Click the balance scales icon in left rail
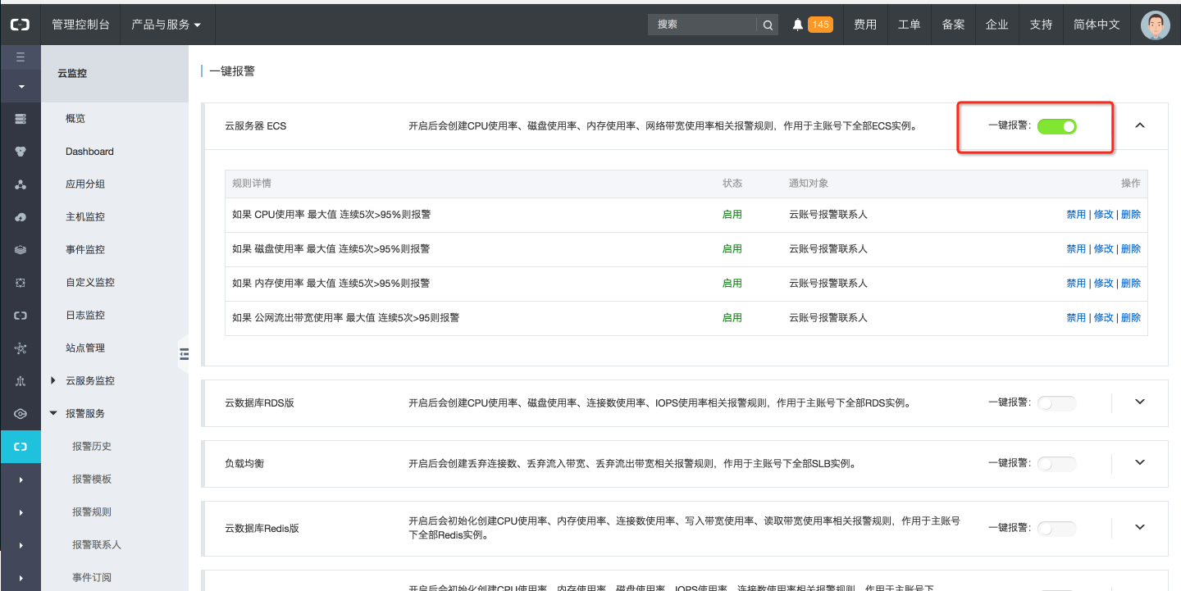Screen dimensions: 1181x591 [x=21, y=381]
